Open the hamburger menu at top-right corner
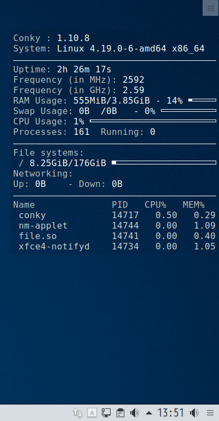 tap(211, 8)
